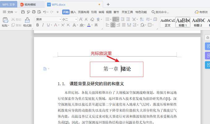
Task: Toggle the bulleted list button
Action: (108, 19)
